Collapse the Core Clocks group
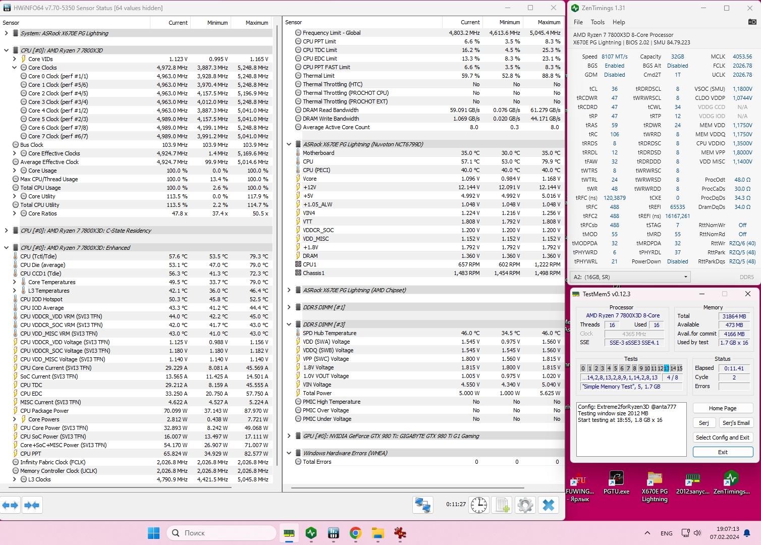The image size is (761, 545). coord(14,68)
